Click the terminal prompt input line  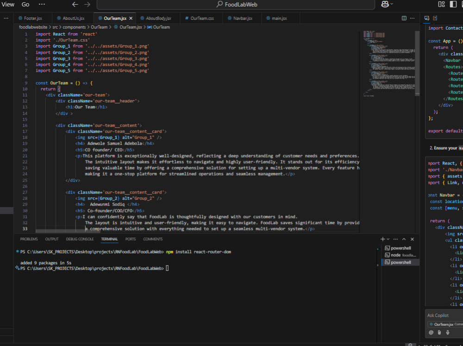click(167, 268)
